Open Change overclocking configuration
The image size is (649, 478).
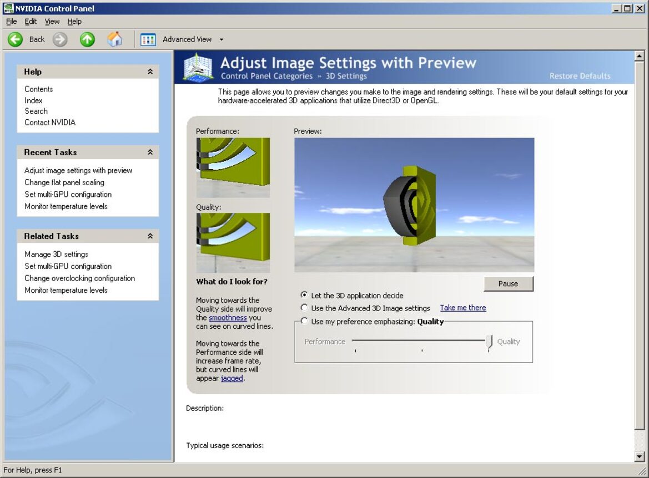[x=79, y=278]
